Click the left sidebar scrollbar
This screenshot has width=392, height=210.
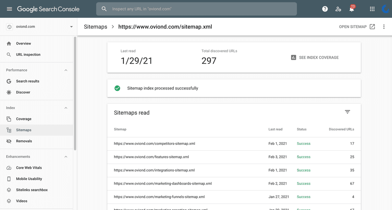tap(75, 93)
